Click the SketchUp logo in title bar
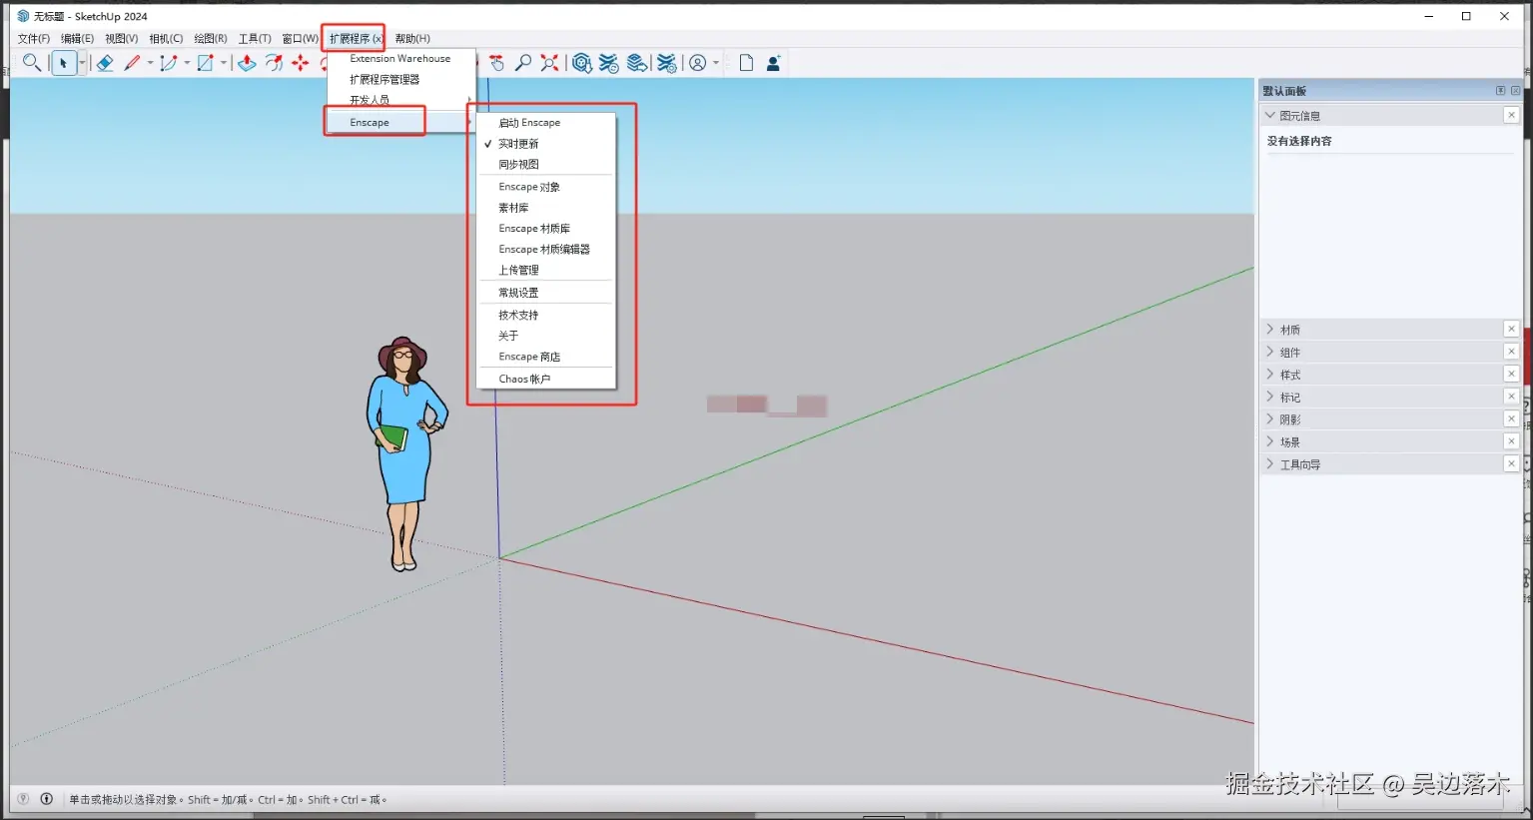Screen dimensions: 1533x820 click(23, 16)
